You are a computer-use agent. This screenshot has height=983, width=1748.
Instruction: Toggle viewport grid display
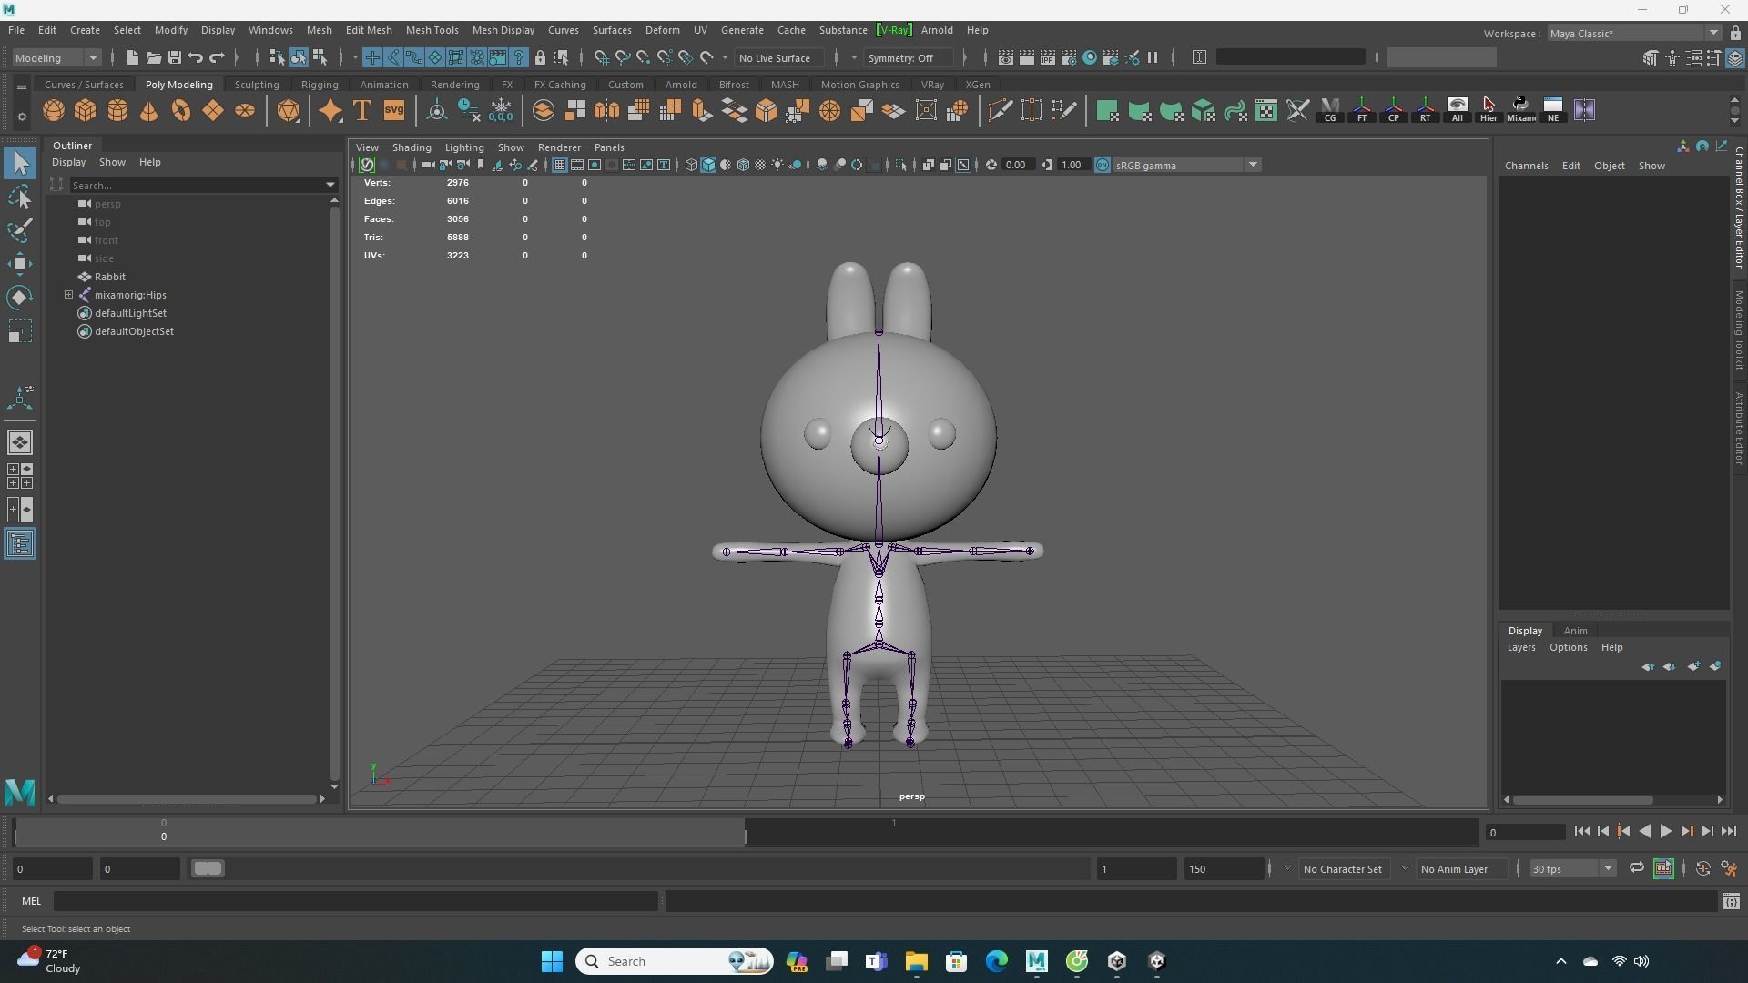[x=559, y=165]
